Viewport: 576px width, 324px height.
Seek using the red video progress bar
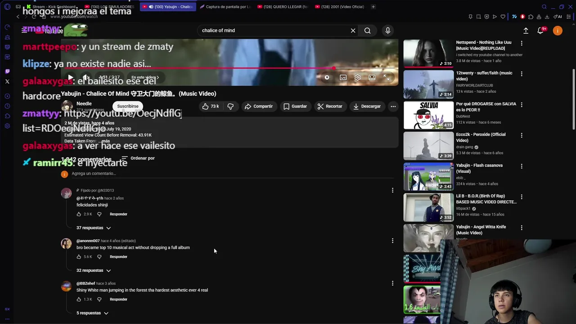click(x=229, y=68)
